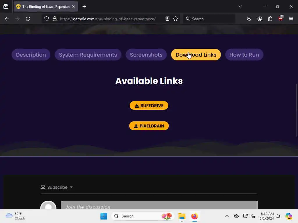Open the Windows Start menu
Screen dimensions: 298x223
(x=104, y=216)
